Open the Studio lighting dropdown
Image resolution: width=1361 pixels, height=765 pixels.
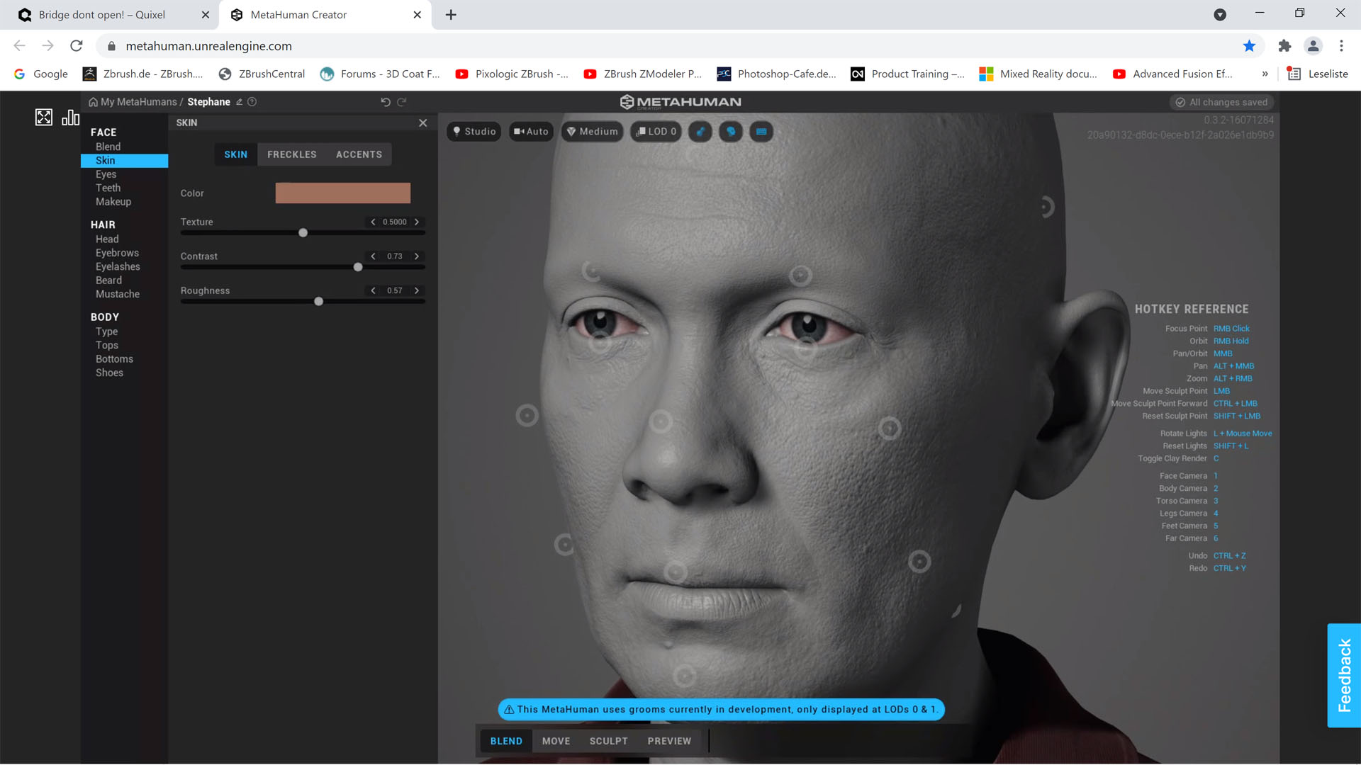pyautogui.click(x=474, y=132)
